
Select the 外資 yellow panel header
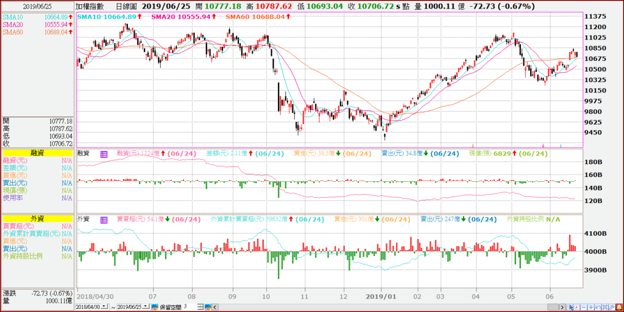pos(37,218)
